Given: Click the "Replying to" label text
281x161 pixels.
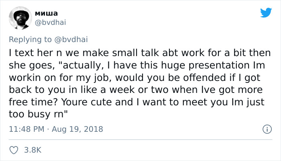Looking at the screenshot, I should (x=30, y=39).
